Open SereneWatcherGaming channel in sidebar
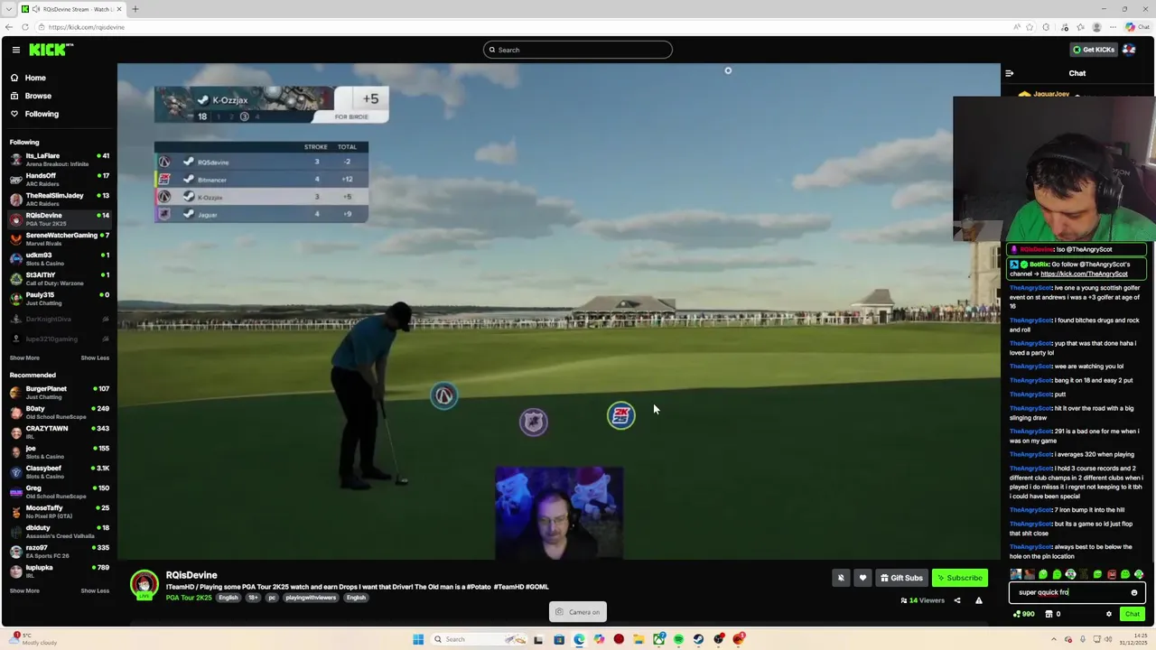 pyautogui.click(x=59, y=239)
